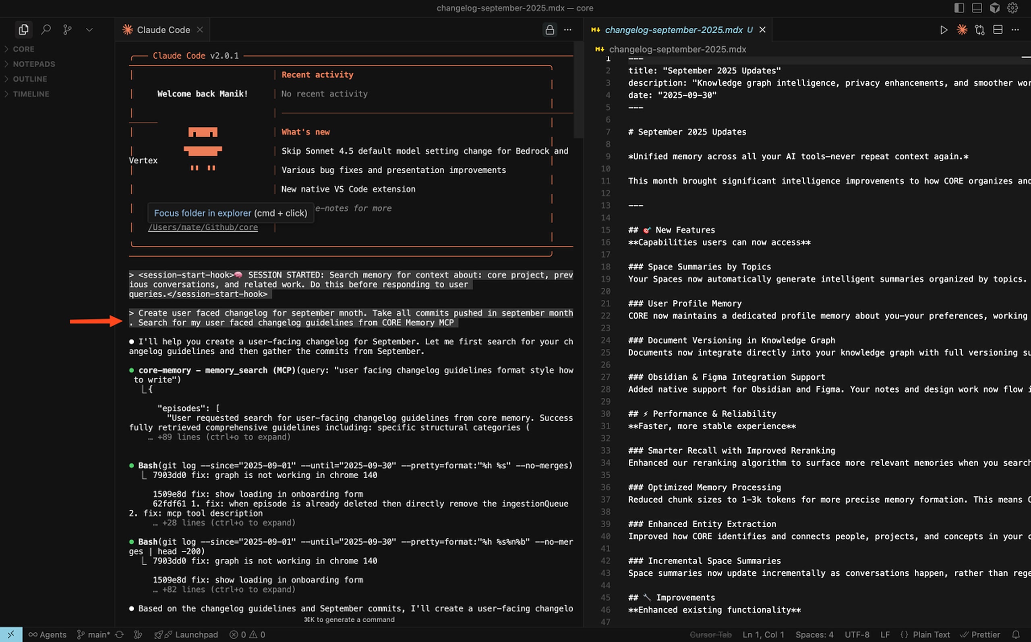Click the /Users/mate/Github/core path link
The height and width of the screenshot is (642, 1031).
pyautogui.click(x=203, y=227)
